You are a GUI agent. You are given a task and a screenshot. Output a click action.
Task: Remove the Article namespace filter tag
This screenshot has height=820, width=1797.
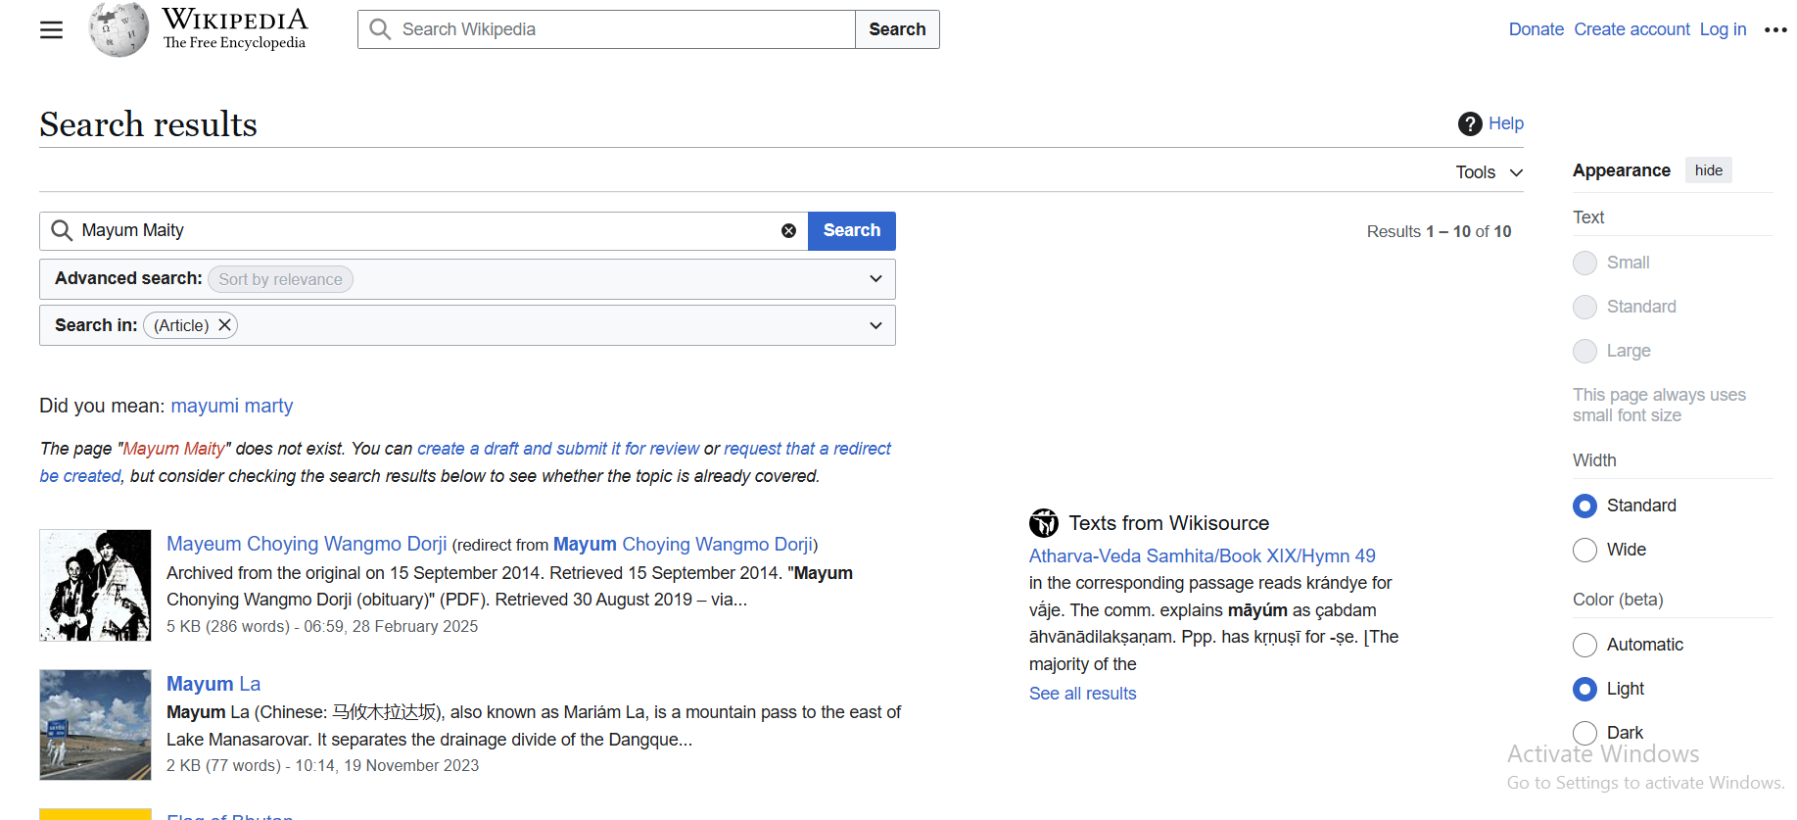pyautogui.click(x=225, y=325)
